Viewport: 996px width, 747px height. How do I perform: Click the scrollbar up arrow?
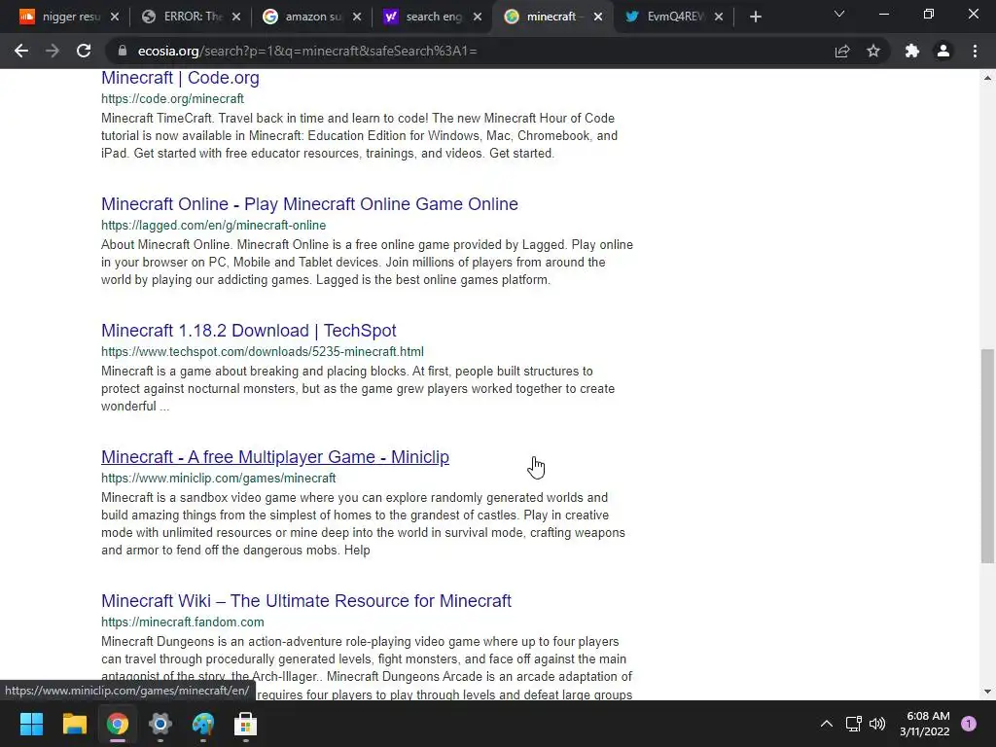(987, 78)
